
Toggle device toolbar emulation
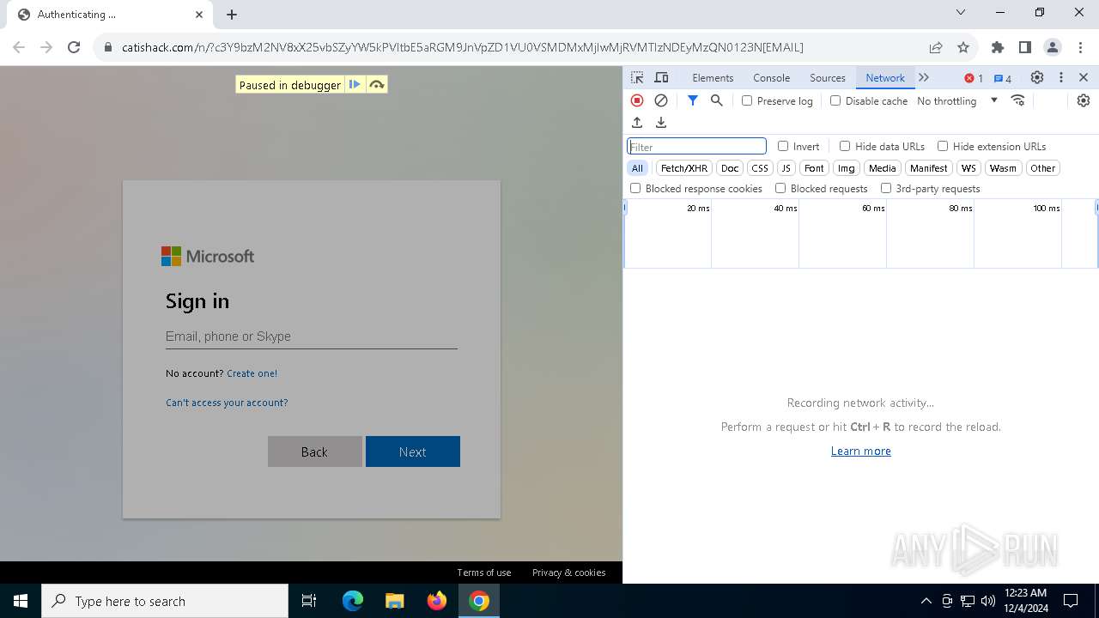(661, 77)
